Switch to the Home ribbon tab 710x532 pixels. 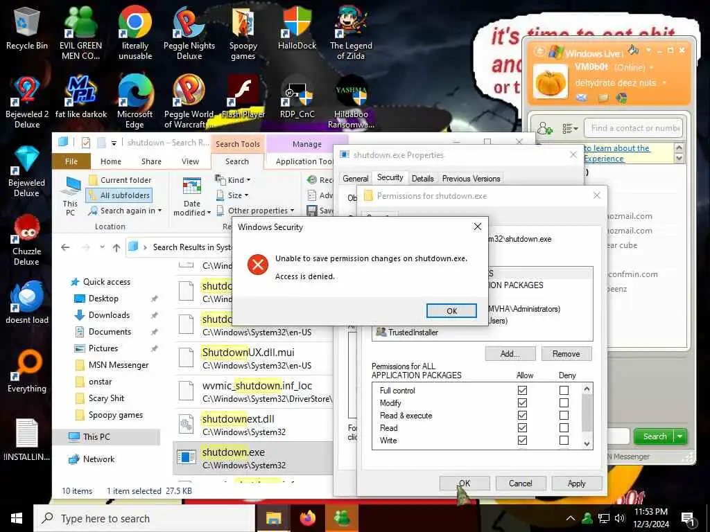[x=111, y=161]
